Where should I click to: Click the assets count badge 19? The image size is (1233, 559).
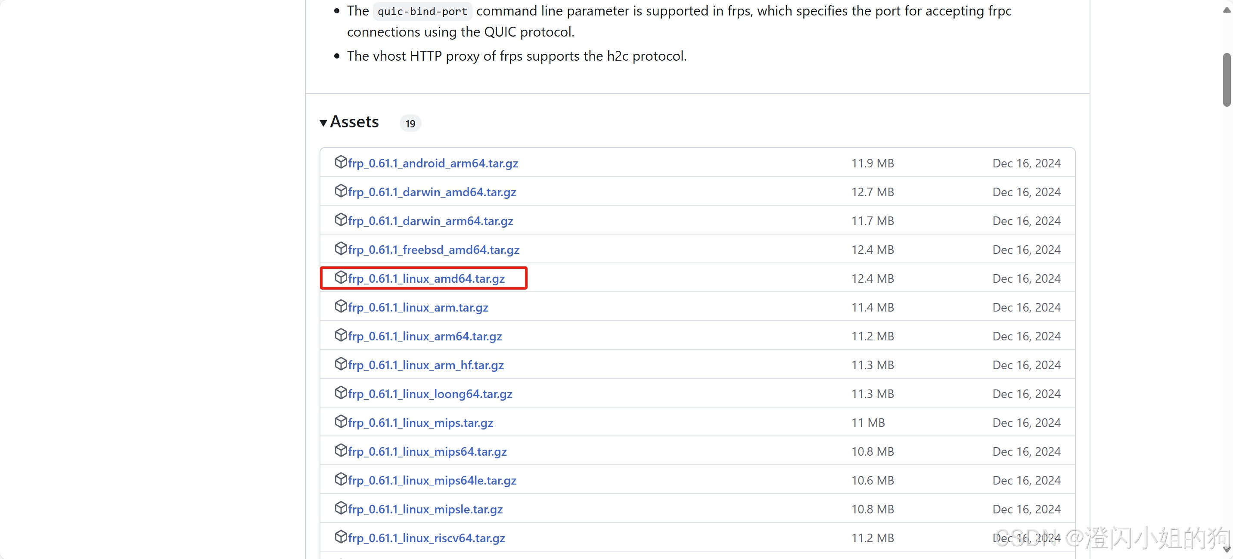click(x=410, y=124)
